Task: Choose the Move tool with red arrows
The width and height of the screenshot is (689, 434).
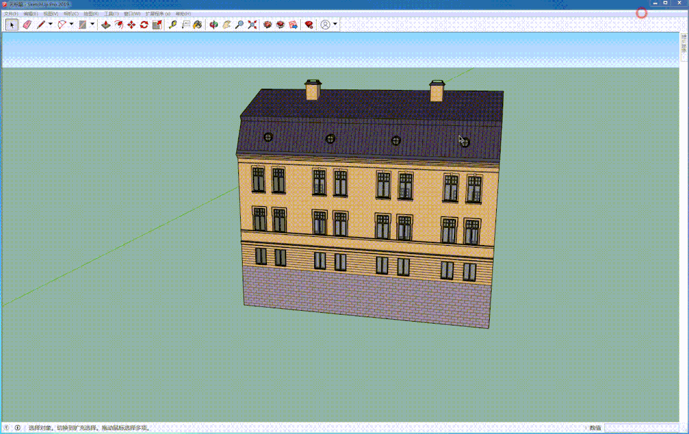Action: 132,25
